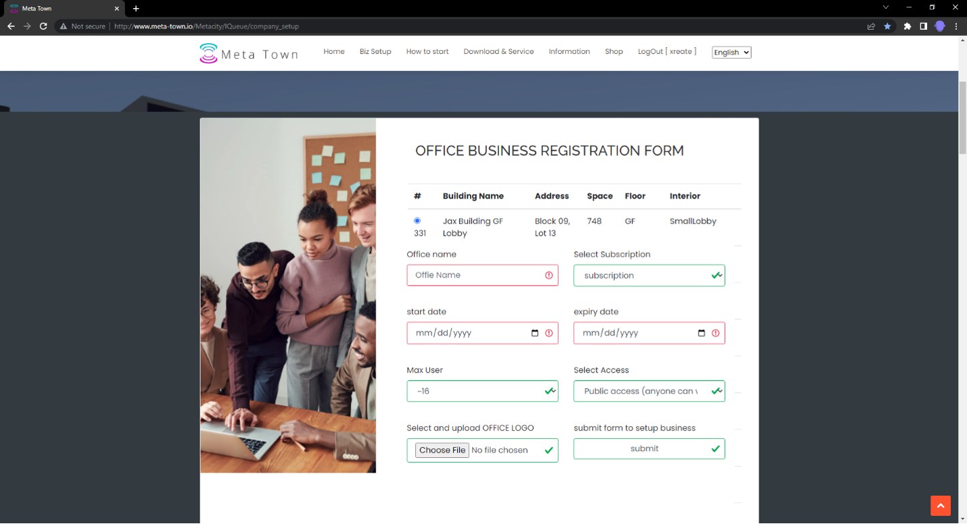This screenshot has width=967, height=526.
Task: Open the Information menu item
Action: pos(569,51)
